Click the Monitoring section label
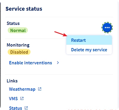The width and height of the screenshot is (119, 110). click(x=18, y=45)
